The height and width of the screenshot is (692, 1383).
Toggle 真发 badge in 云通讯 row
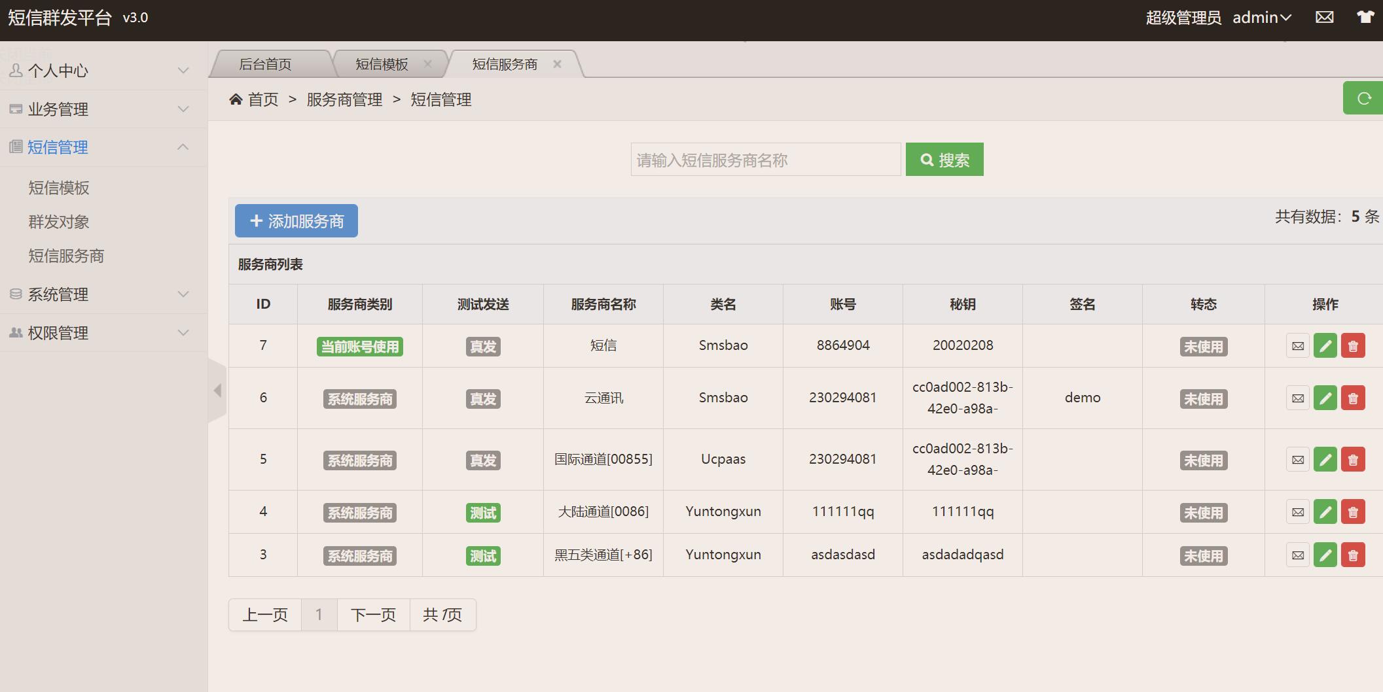point(483,399)
